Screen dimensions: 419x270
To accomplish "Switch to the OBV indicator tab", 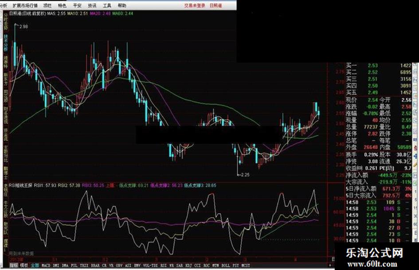I will click(x=119, y=266).
